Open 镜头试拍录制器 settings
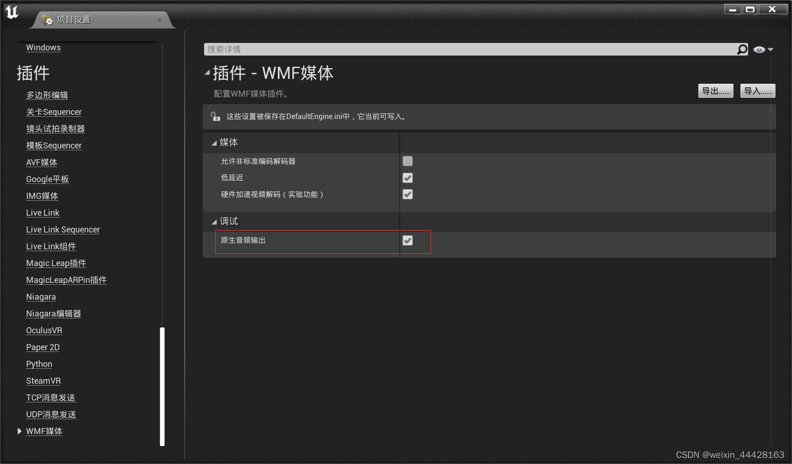The image size is (792, 464). click(x=56, y=129)
